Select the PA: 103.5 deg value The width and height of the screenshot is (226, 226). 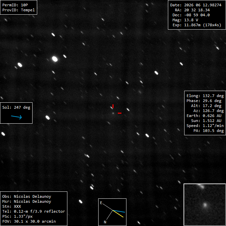208,131
